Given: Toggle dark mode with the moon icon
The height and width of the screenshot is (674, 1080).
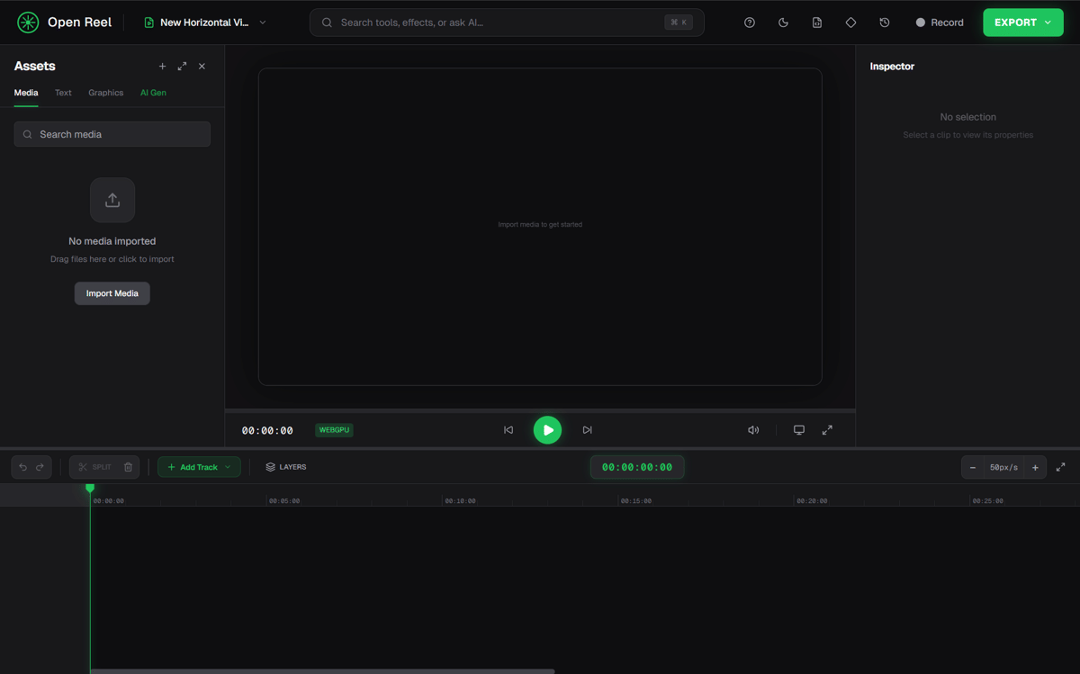Looking at the screenshot, I should click(x=782, y=22).
